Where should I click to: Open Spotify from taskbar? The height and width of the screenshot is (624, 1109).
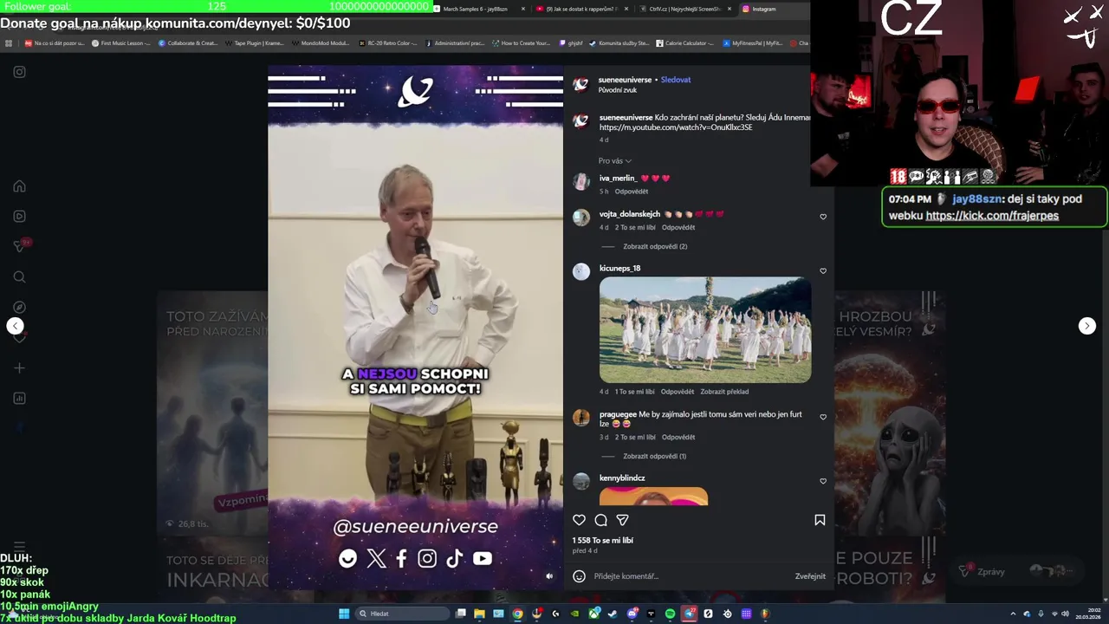click(x=670, y=614)
